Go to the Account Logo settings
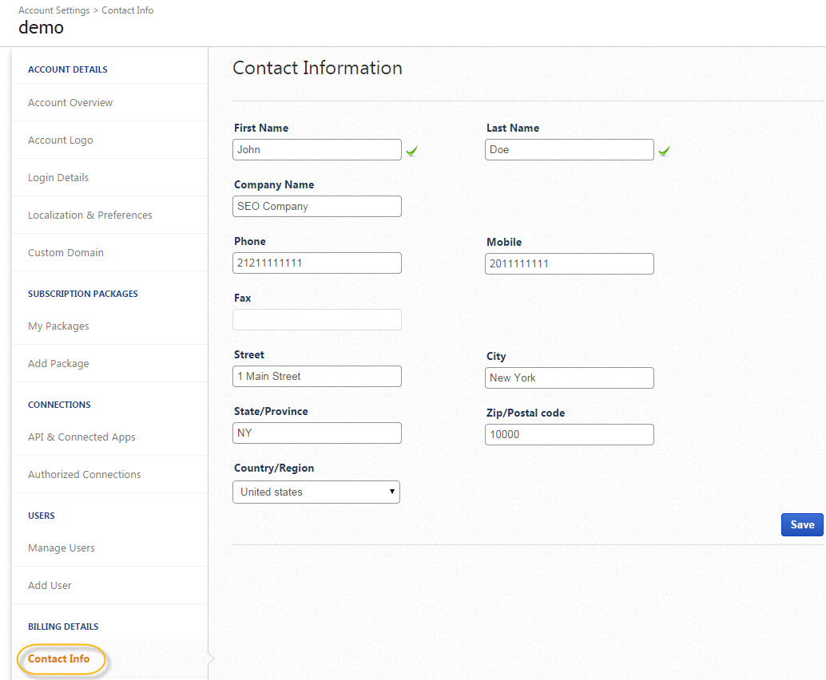This screenshot has height=680, width=826. tap(61, 140)
